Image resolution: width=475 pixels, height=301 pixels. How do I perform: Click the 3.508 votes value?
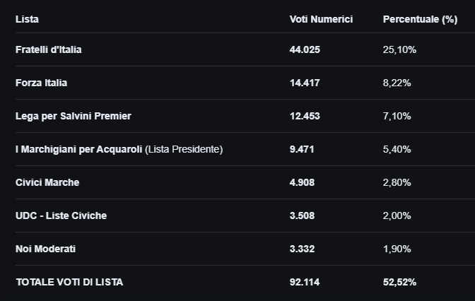(302, 216)
